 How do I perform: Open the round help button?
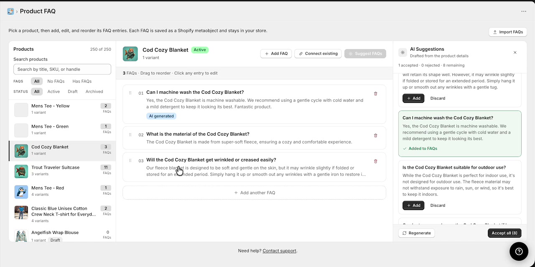(519, 251)
